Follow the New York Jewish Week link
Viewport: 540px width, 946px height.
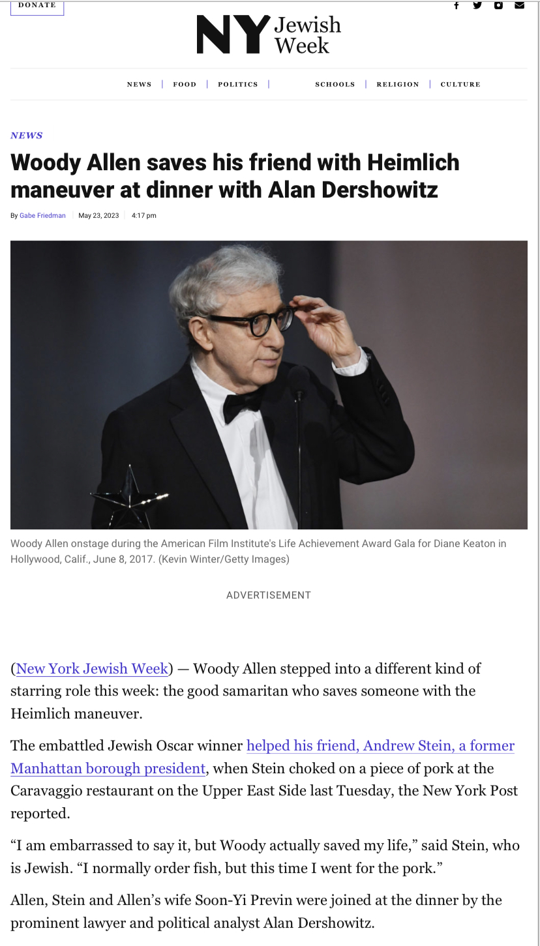coord(92,668)
